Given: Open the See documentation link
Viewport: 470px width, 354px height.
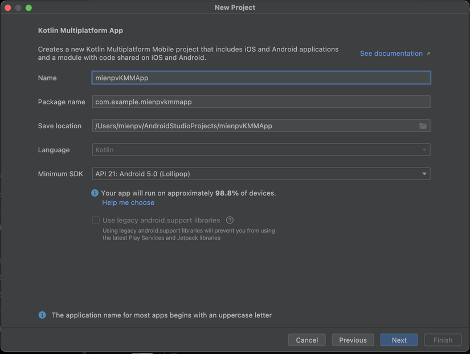Looking at the screenshot, I should [391, 53].
